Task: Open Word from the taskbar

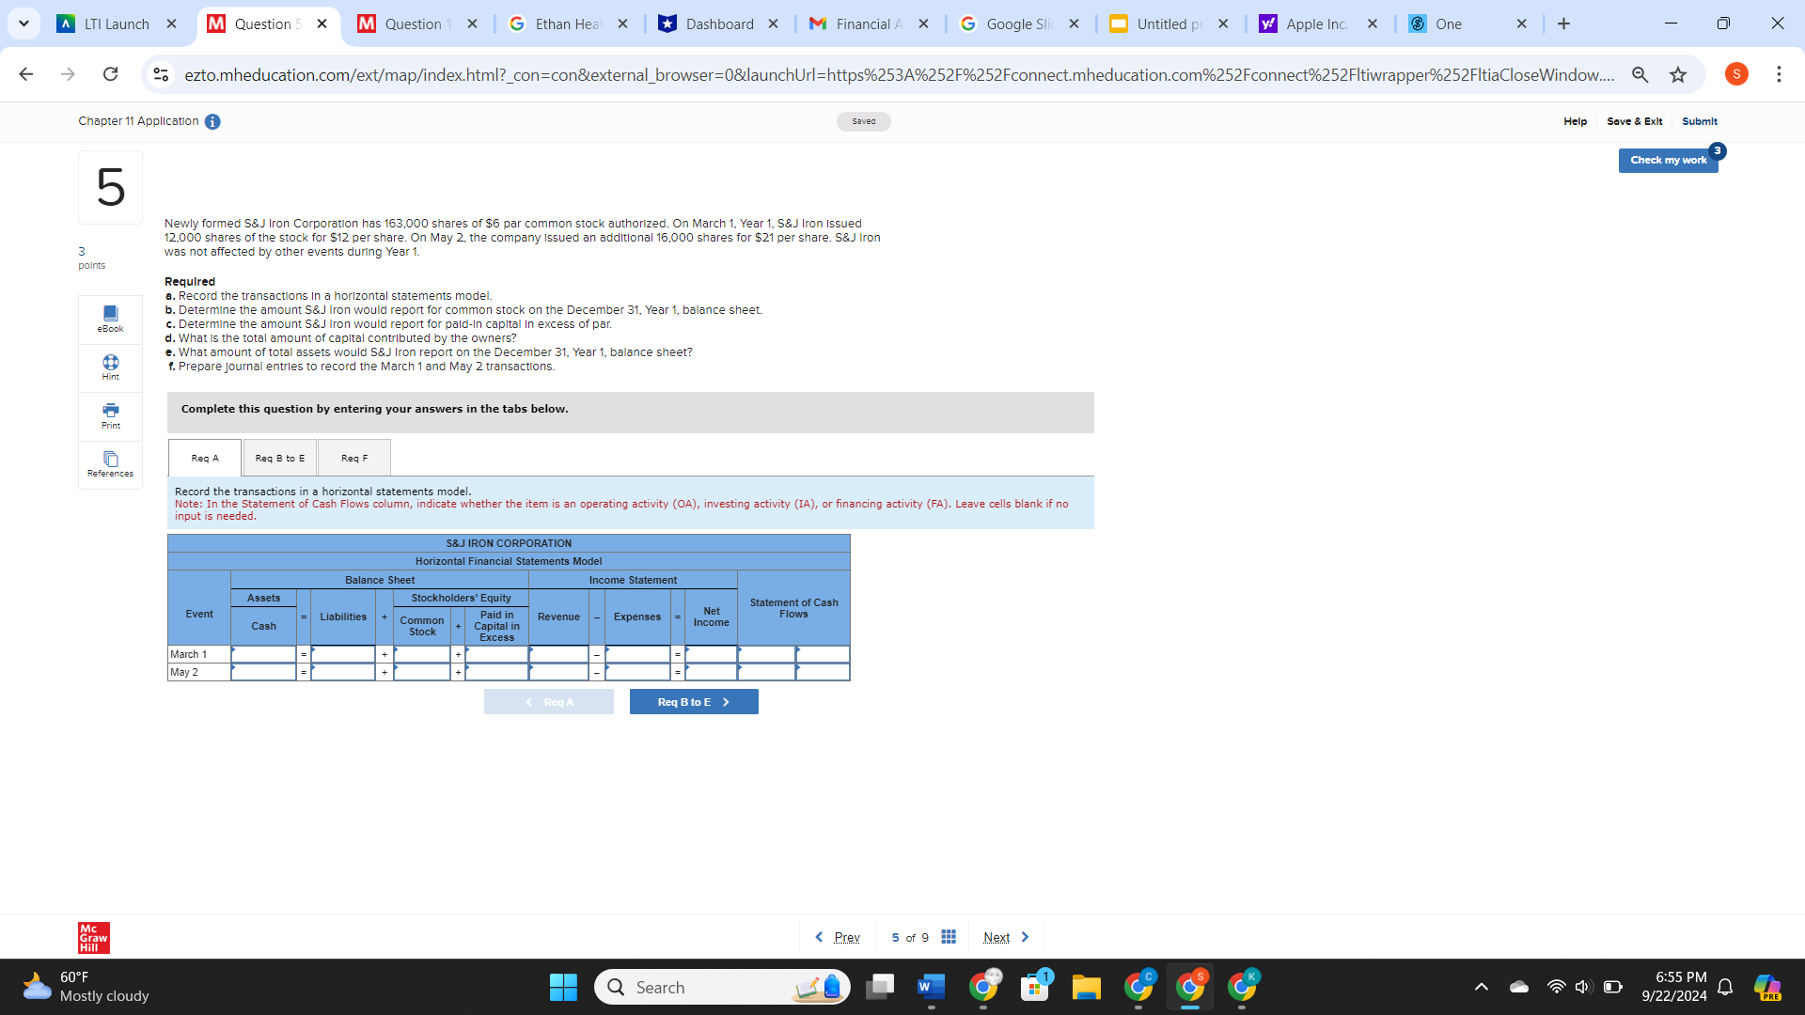Action: (x=930, y=987)
